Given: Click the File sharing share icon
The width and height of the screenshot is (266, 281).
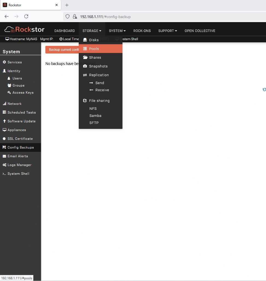Looking at the screenshot, I should pyautogui.click(x=85, y=100).
